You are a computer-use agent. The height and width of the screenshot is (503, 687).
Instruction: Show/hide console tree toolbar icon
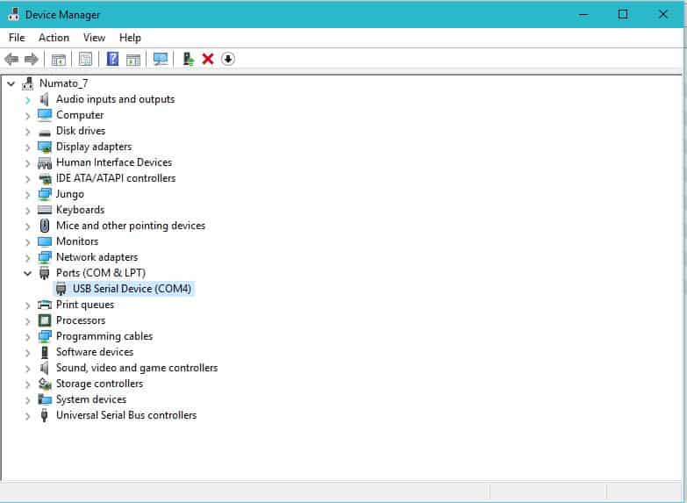point(58,59)
